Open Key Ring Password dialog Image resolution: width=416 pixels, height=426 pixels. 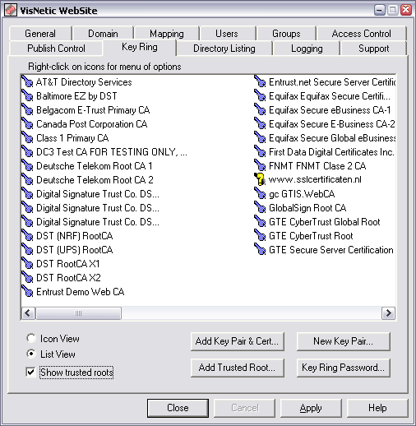pos(343,368)
